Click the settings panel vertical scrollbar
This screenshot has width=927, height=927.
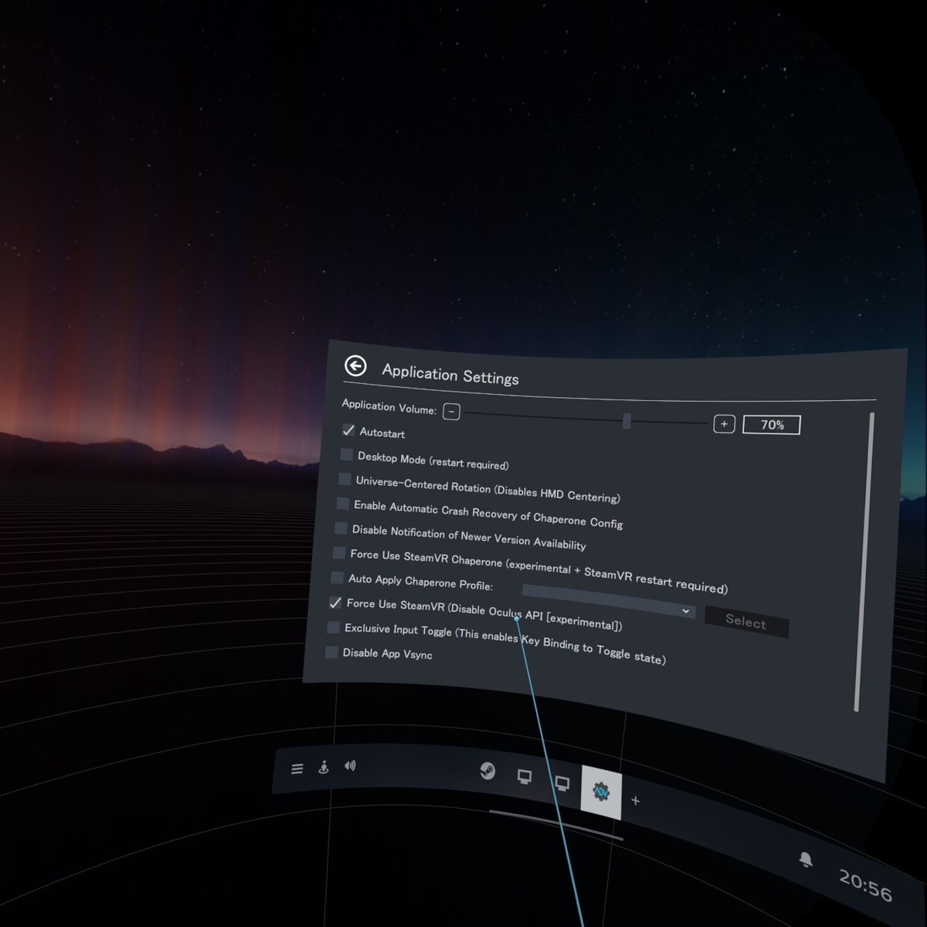[864, 562]
